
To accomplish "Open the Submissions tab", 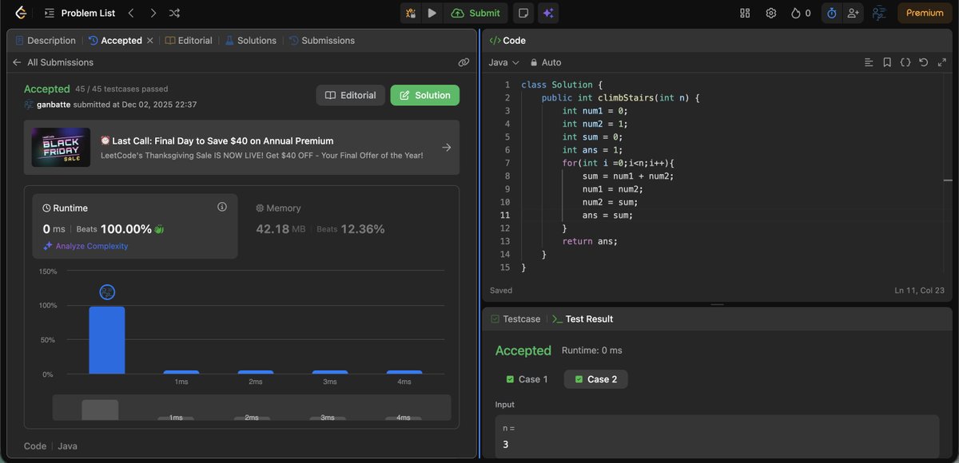I will point(321,40).
